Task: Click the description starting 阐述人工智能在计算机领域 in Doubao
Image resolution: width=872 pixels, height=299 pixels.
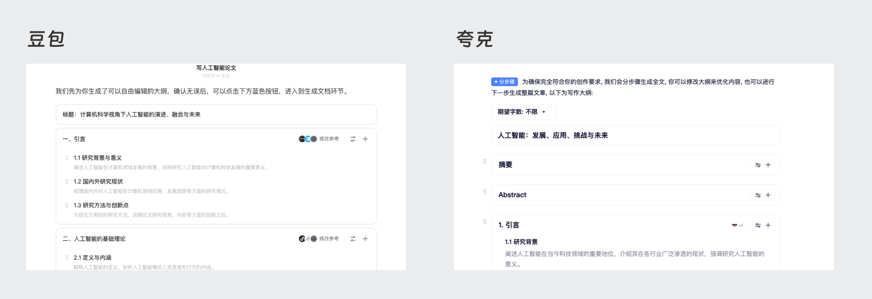Action: click(171, 167)
